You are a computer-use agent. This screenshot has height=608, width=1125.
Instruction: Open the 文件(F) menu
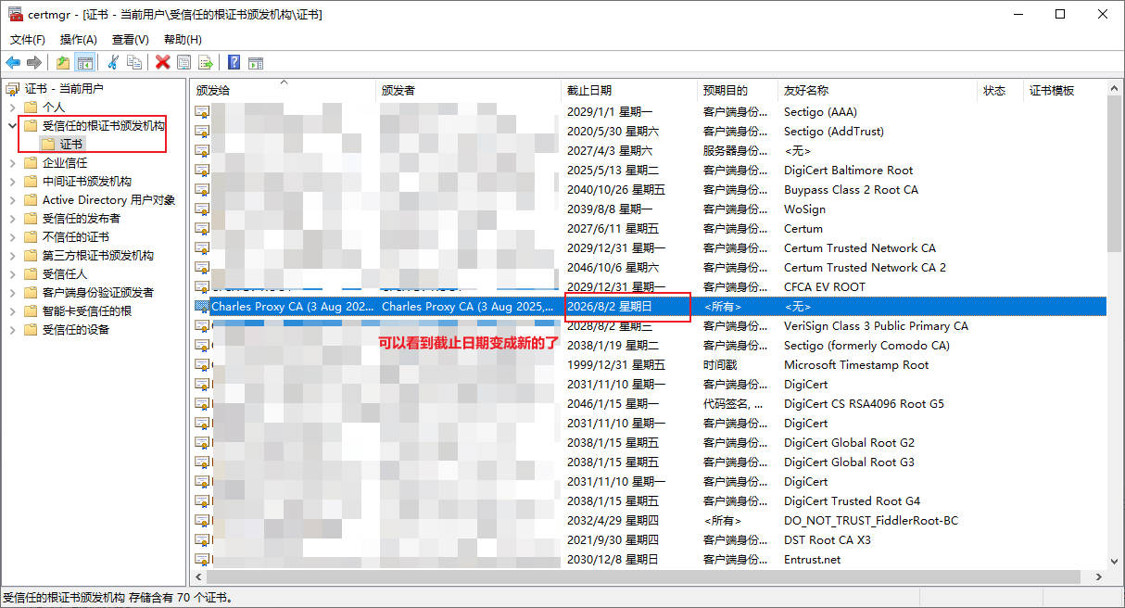click(x=28, y=40)
